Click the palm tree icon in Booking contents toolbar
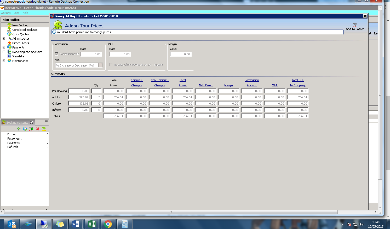 click(44, 129)
